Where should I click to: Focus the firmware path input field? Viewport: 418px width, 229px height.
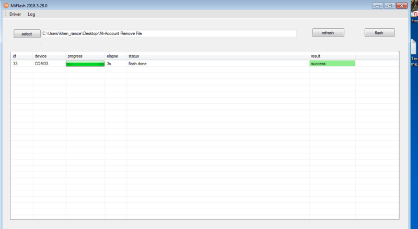(x=169, y=33)
